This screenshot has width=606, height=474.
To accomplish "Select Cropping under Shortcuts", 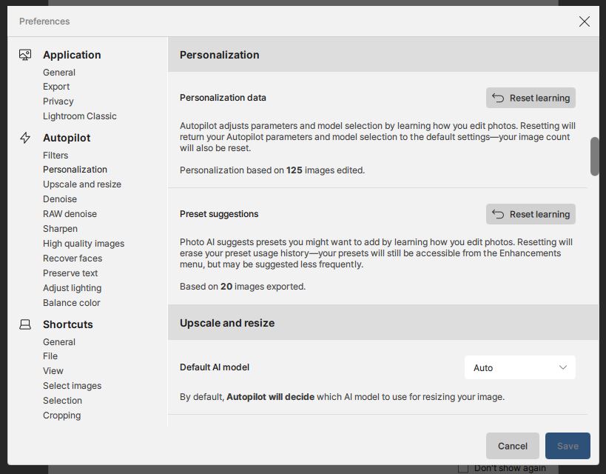I will [61, 415].
